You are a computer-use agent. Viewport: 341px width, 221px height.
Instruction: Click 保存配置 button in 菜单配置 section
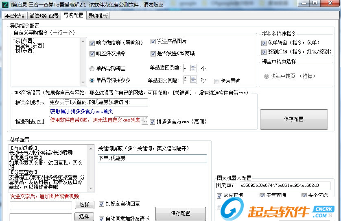[181, 214]
